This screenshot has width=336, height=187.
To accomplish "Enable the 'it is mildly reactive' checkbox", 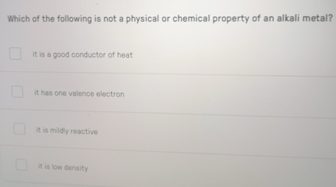I will [20, 129].
